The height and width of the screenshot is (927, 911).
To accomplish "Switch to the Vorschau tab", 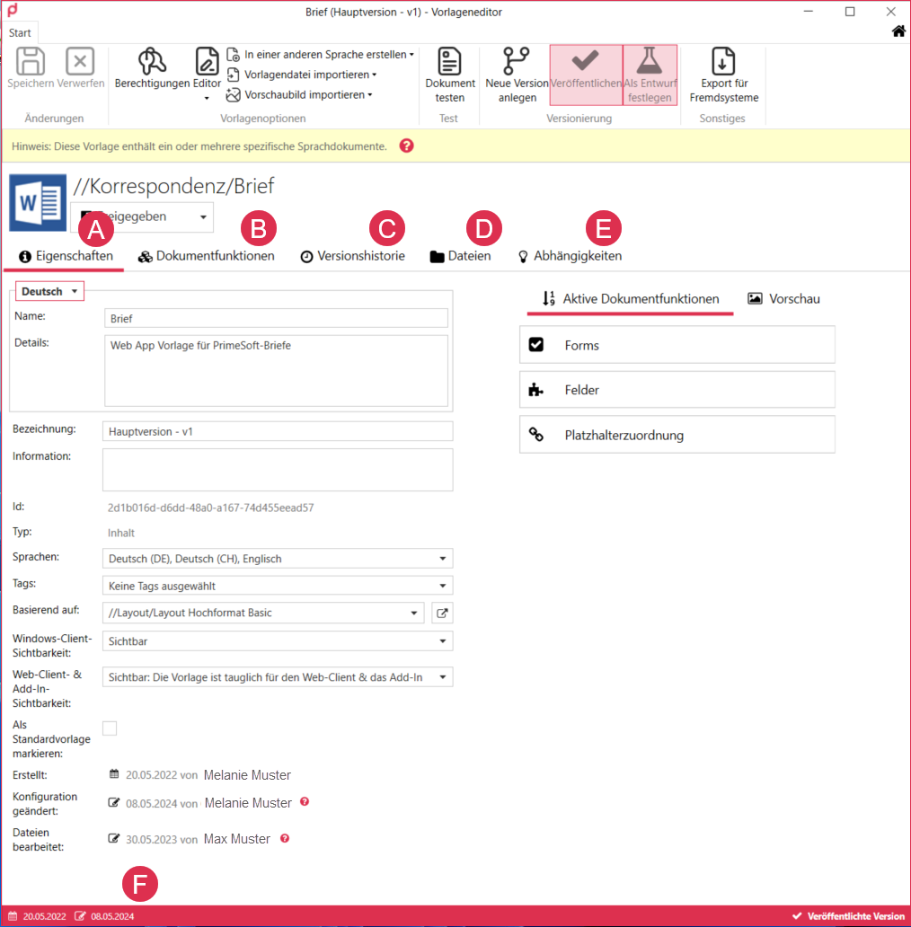I will pyautogui.click(x=784, y=298).
